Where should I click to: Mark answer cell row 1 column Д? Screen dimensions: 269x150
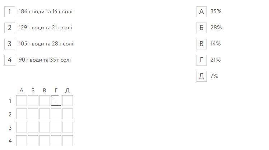[x=68, y=101]
